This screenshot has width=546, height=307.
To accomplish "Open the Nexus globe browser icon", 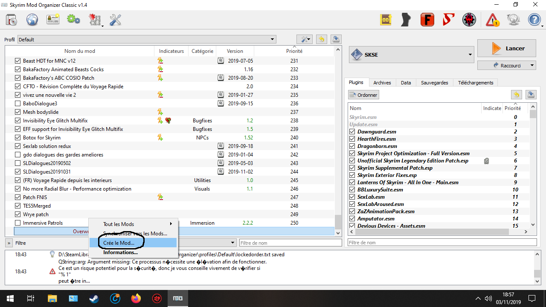I will [x=32, y=20].
